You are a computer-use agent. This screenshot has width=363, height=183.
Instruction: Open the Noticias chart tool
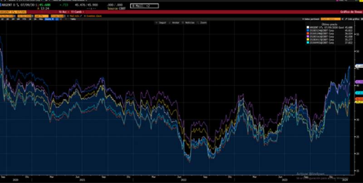(191, 22)
